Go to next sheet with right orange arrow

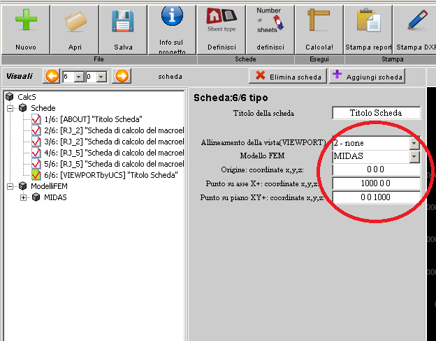point(122,76)
